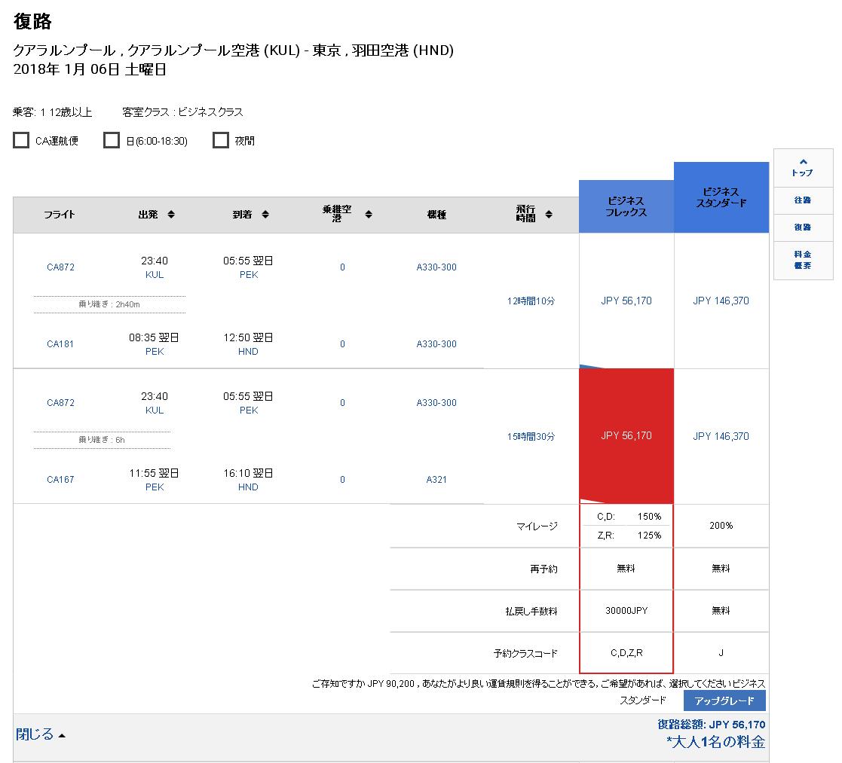The width and height of the screenshot is (842, 763).
Task: Jump to トップ in the side navigation
Action: pyautogui.click(x=803, y=168)
